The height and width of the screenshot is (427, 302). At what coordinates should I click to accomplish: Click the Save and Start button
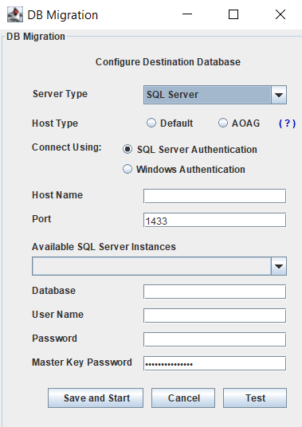click(x=96, y=398)
